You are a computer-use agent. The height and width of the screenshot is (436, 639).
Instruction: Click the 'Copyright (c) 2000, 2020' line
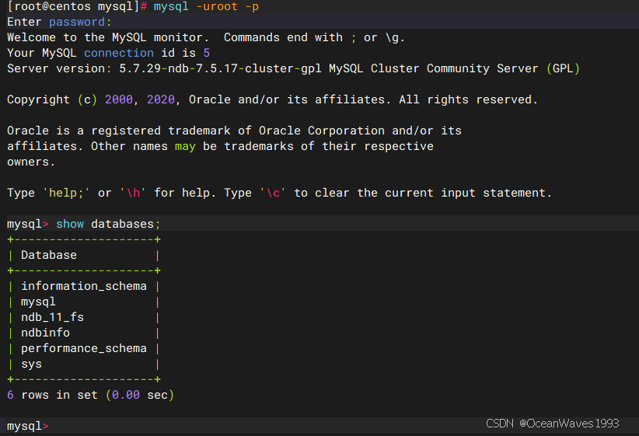(272, 99)
